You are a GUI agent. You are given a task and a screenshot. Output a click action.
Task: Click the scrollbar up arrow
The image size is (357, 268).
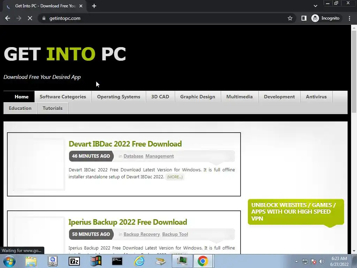[x=354, y=28]
